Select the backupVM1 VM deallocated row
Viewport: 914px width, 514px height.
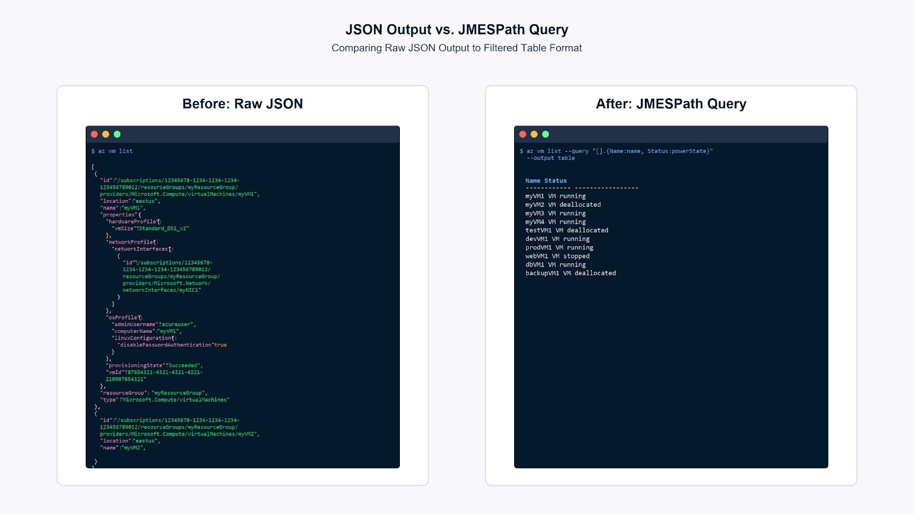point(570,273)
